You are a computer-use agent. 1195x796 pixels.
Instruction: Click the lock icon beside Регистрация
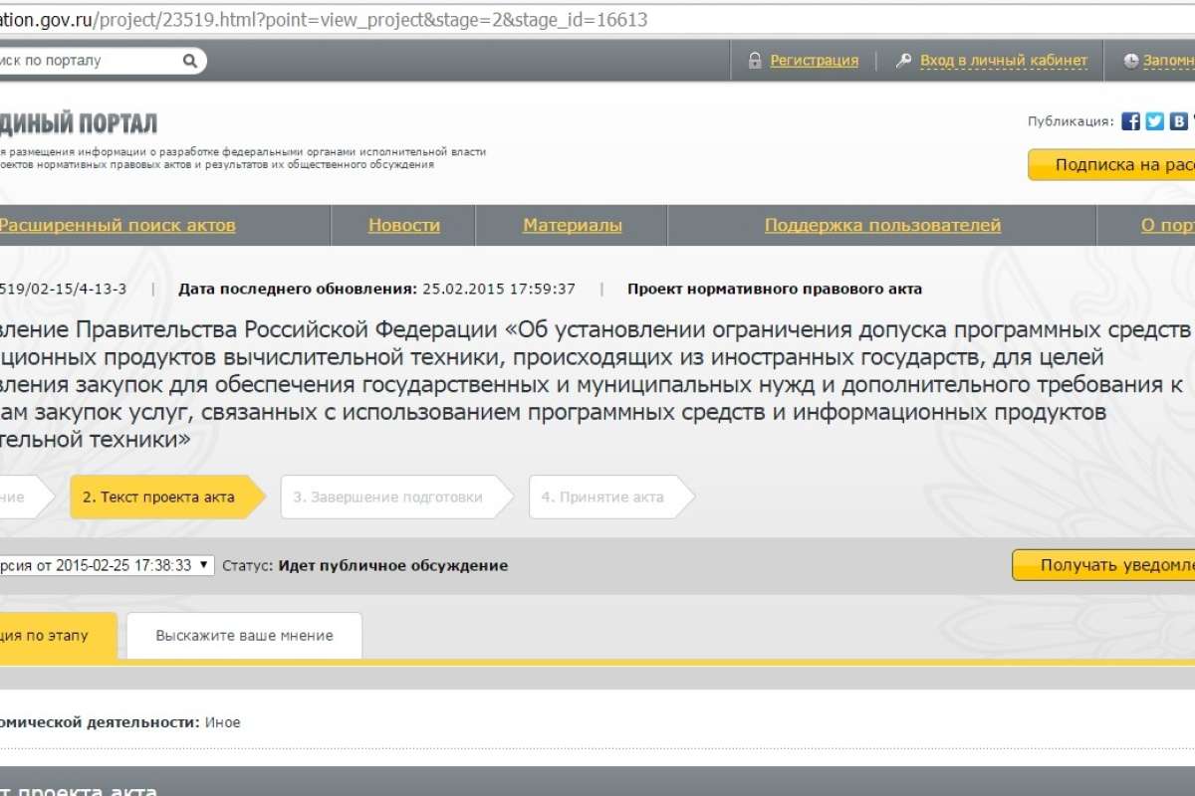point(755,61)
